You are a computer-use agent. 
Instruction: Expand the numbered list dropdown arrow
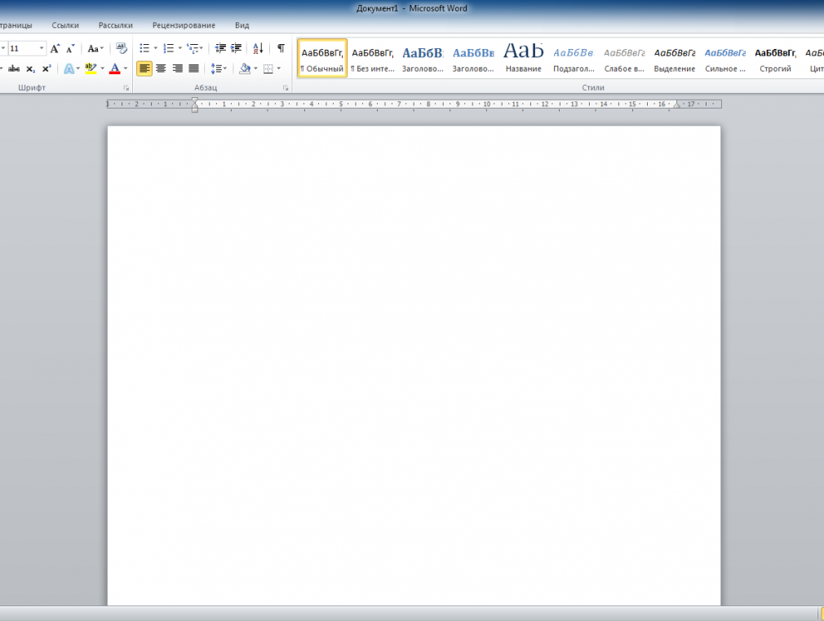(x=179, y=48)
